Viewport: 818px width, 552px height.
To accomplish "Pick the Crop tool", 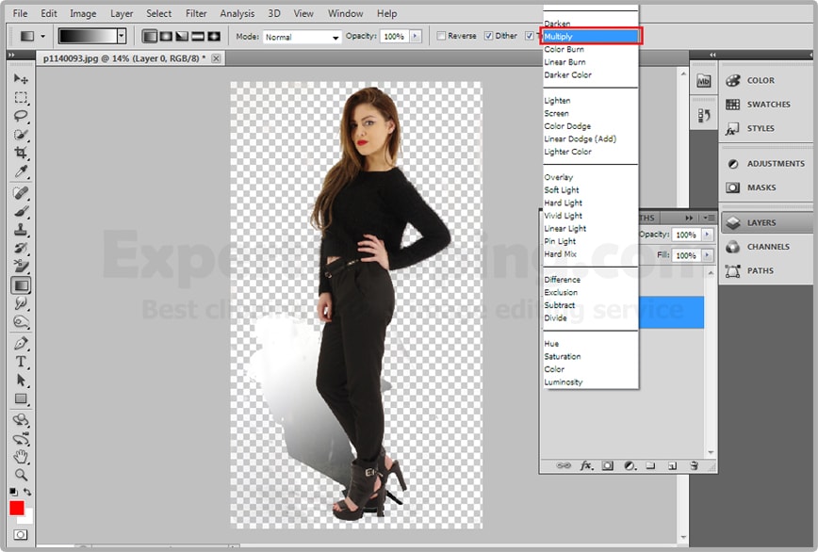I will click(21, 153).
